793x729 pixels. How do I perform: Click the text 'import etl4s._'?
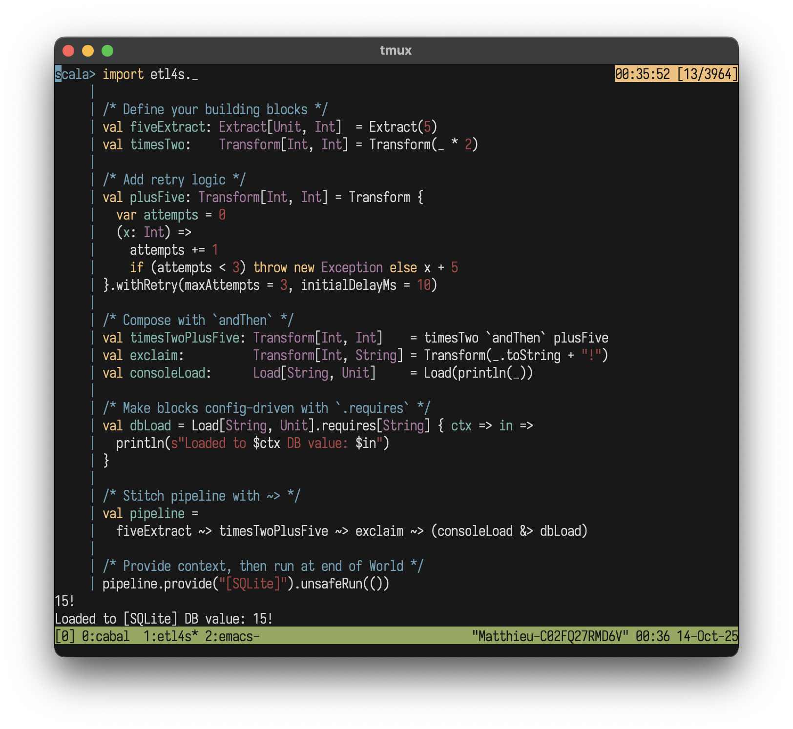point(150,74)
